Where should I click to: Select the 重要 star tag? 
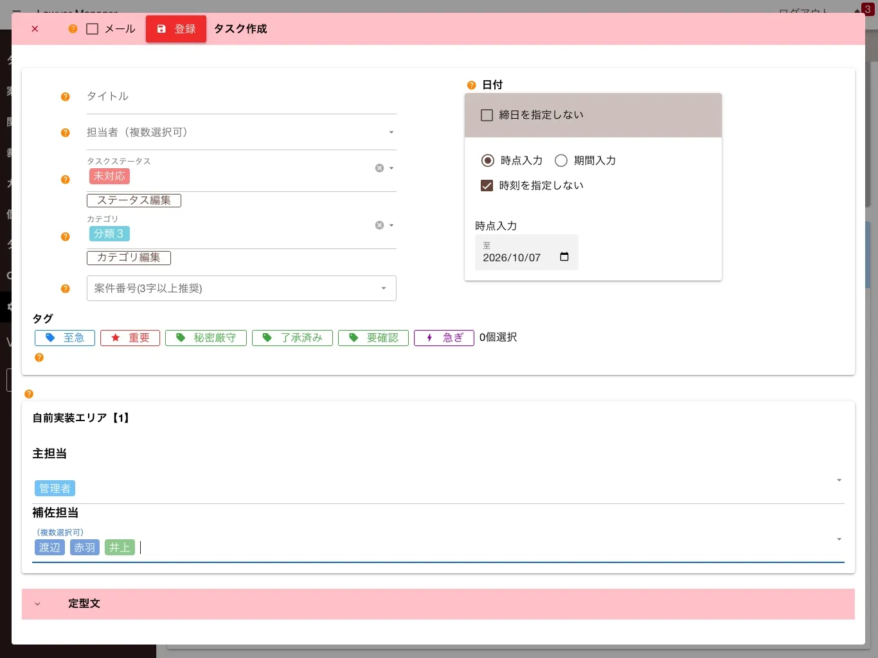click(130, 338)
